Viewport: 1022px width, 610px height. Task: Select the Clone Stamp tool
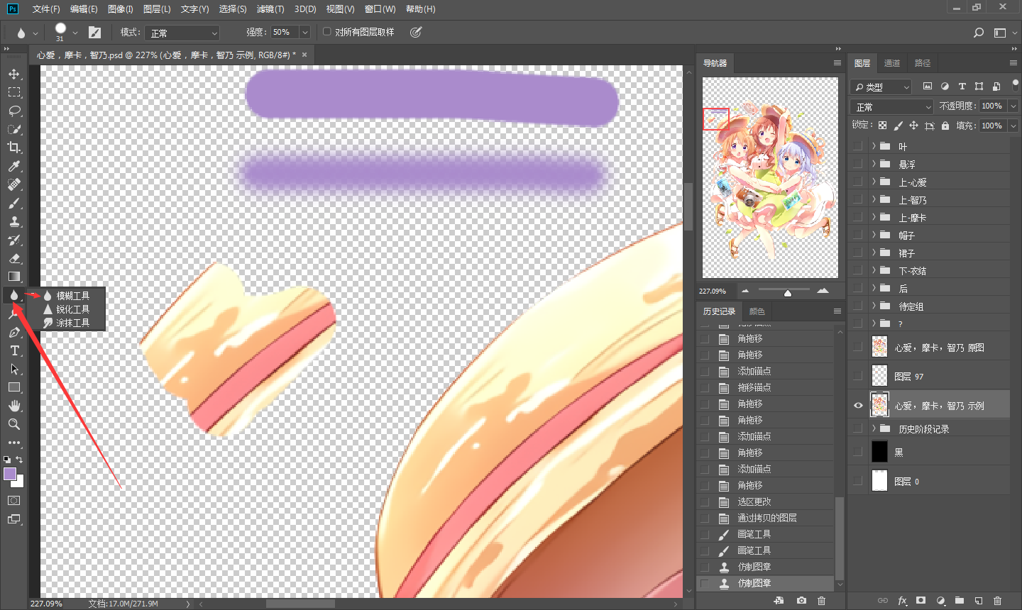click(x=14, y=221)
